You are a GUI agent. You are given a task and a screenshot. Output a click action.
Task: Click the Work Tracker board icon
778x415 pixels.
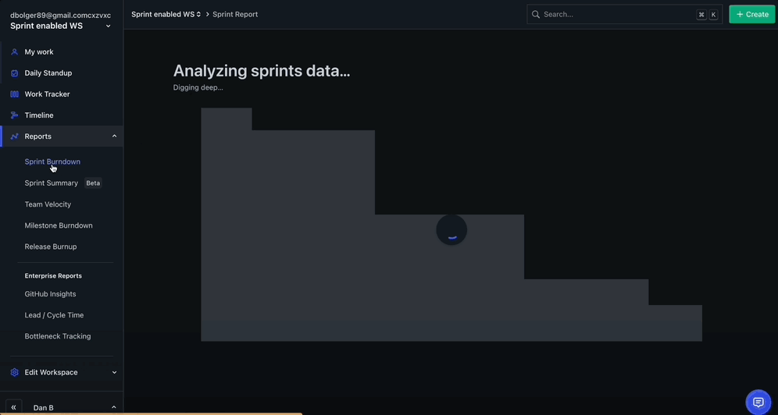14,94
